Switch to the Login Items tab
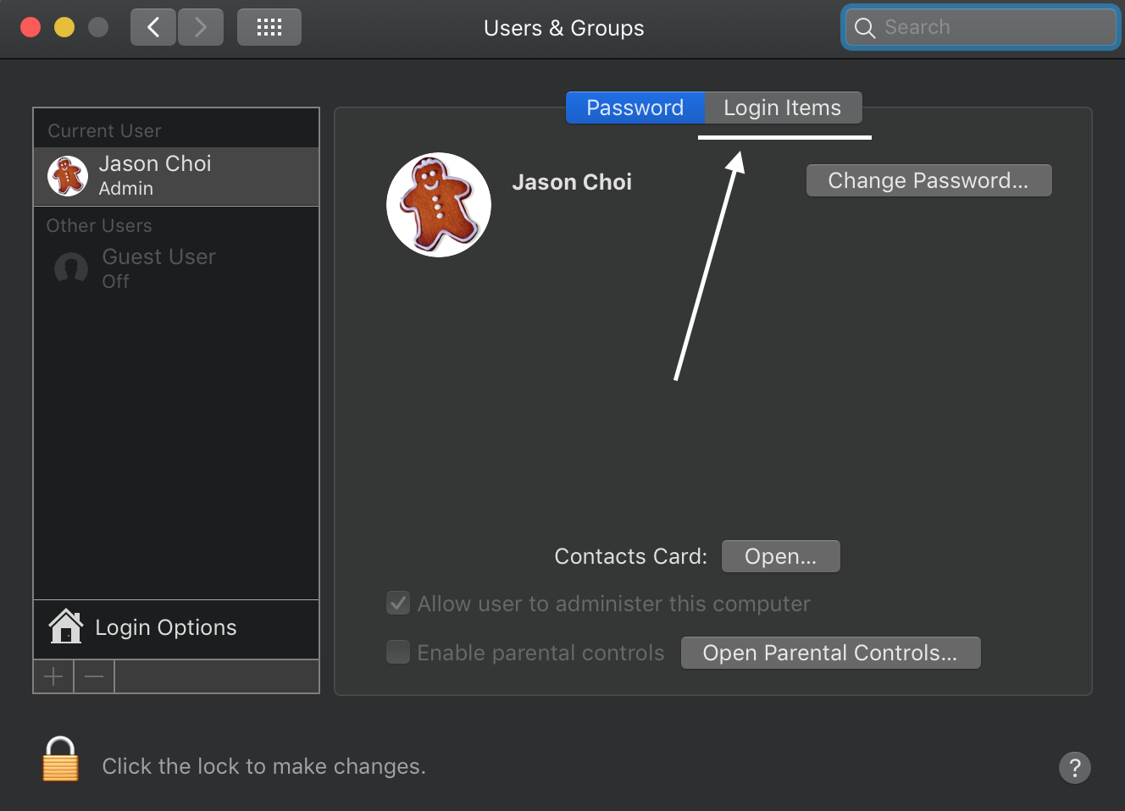The height and width of the screenshot is (811, 1125). (783, 108)
